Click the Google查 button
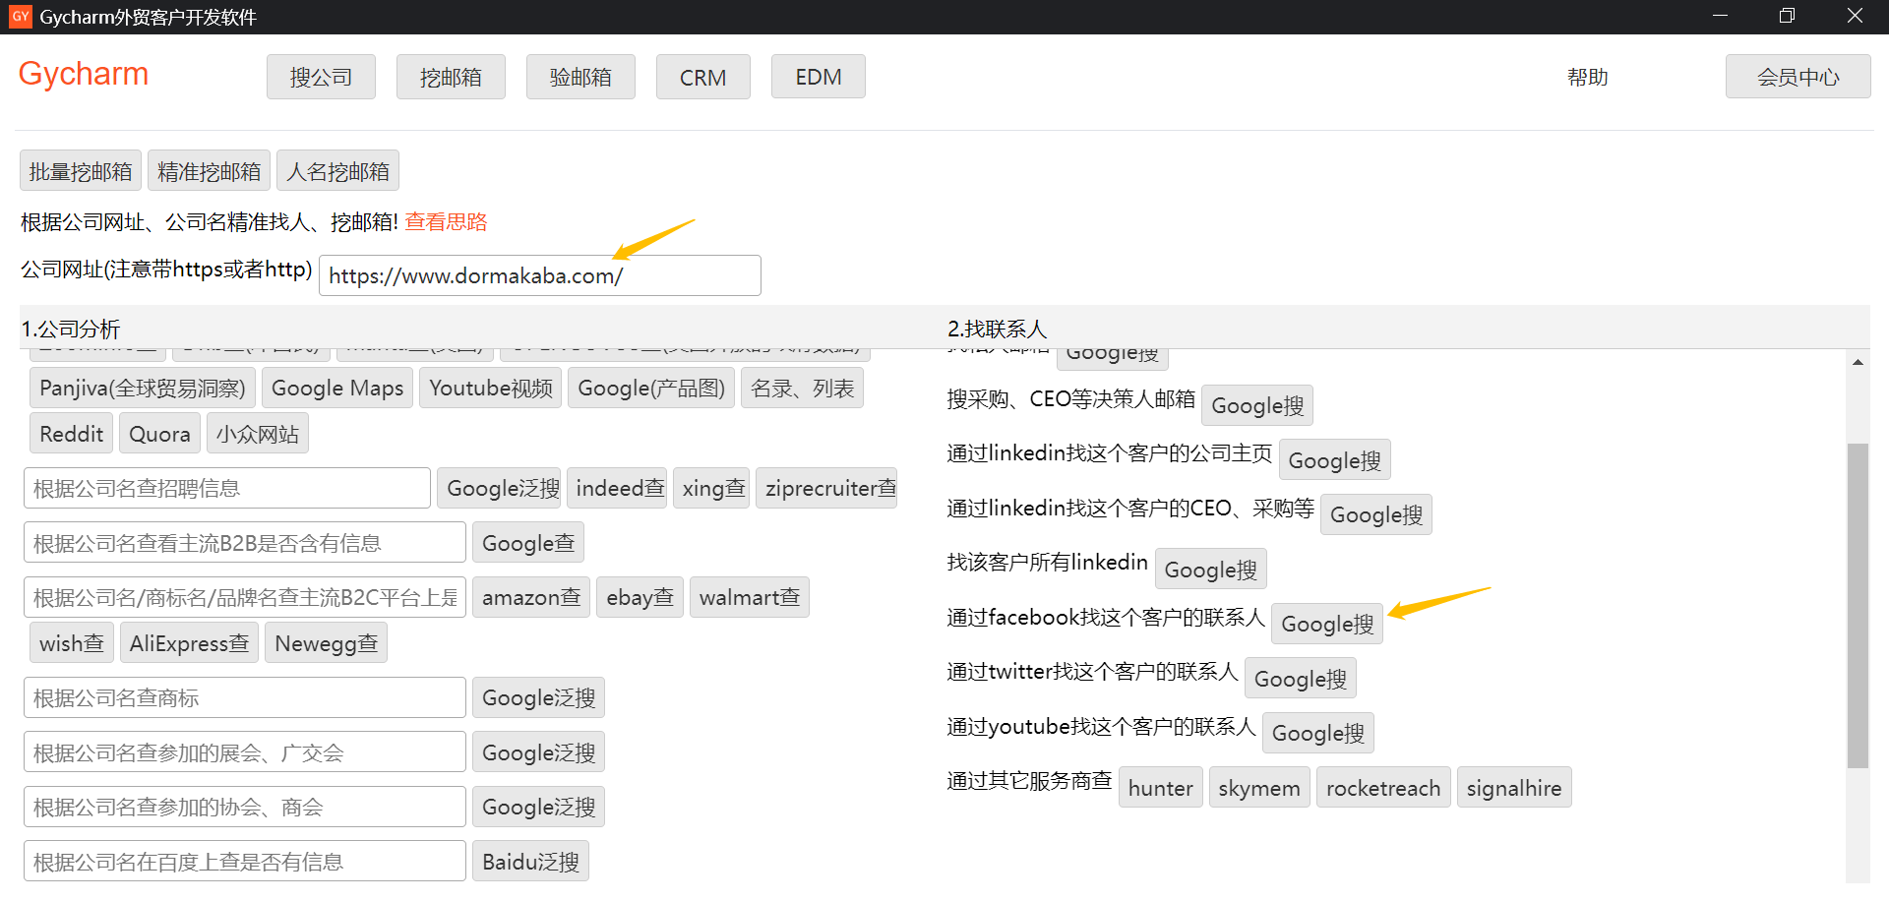 [528, 542]
